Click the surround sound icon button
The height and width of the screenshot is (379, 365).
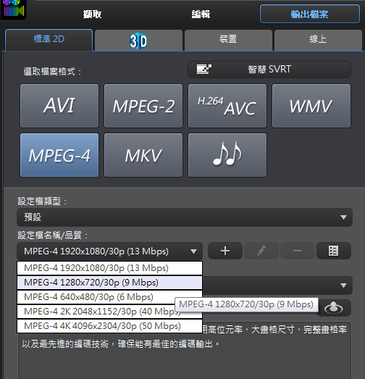point(334,308)
